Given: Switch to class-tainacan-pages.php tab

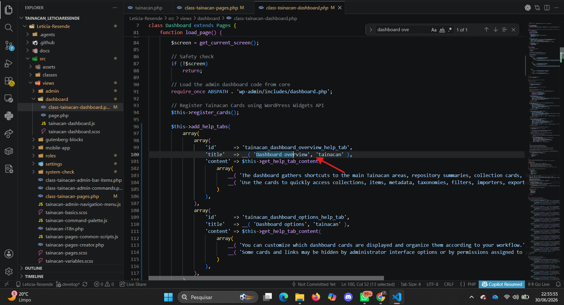Looking at the screenshot, I should pos(211,8).
